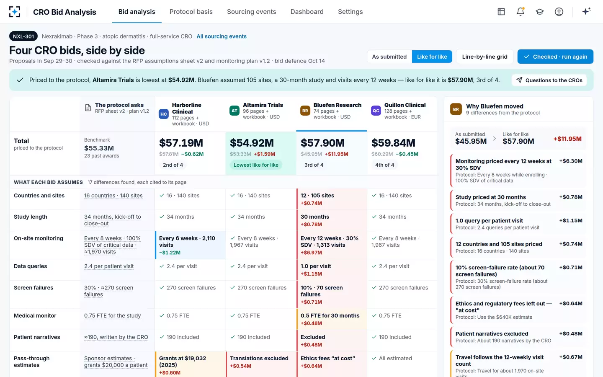The image size is (603, 377).
Task: Select the As submitted view
Action: [389, 57]
